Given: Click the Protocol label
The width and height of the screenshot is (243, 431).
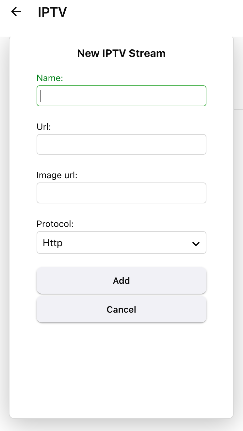Looking at the screenshot, I should 55,224.
